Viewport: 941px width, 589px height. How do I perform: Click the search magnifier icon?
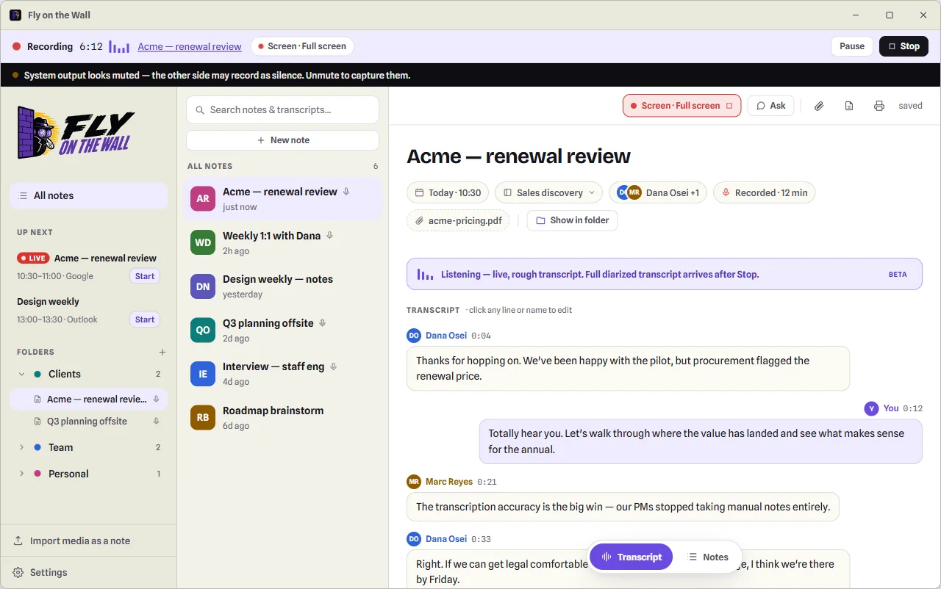point(200,110)
